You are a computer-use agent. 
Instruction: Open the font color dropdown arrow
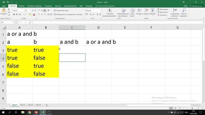click(36, 14)
